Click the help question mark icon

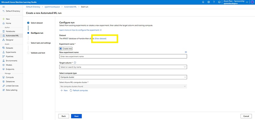pyautogui.click(x=214, y=2)
